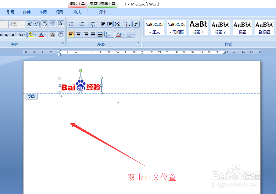276x194 pixels.
Task: Toggle justify alignment
Action: 93,34
